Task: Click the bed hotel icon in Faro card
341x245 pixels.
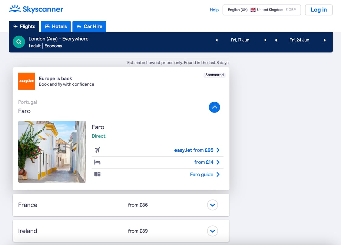Action: click(x=97, y=162)
